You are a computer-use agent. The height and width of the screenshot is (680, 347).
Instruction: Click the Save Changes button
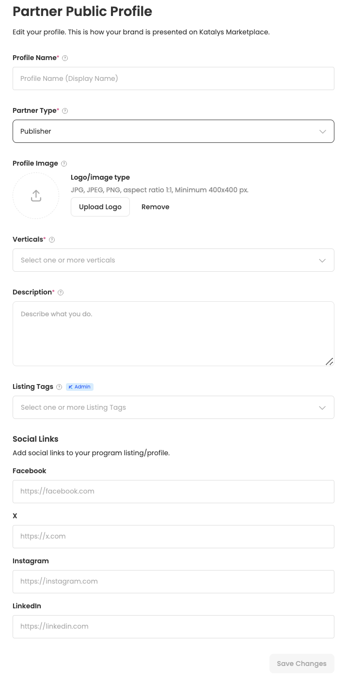(301, 664)
